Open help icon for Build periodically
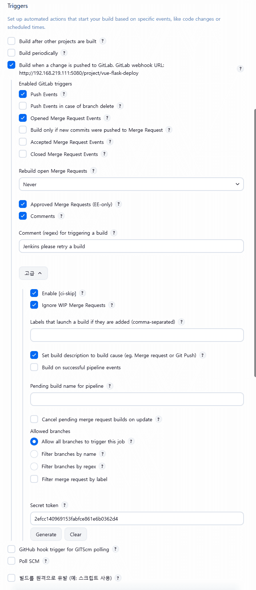Viewport: 256px width, 590px height. [64, 53]
